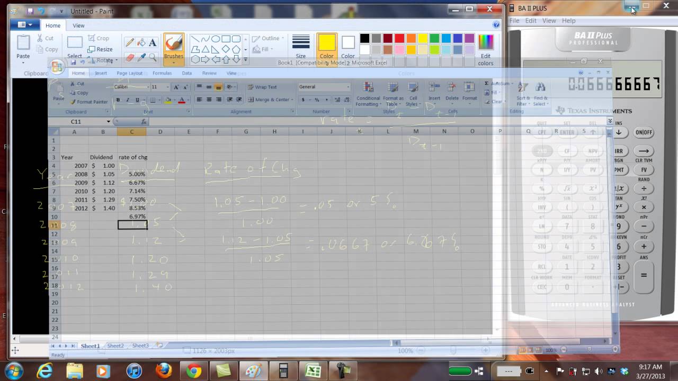
Task: Choose the green color swatch
Action: click(434, 38)
